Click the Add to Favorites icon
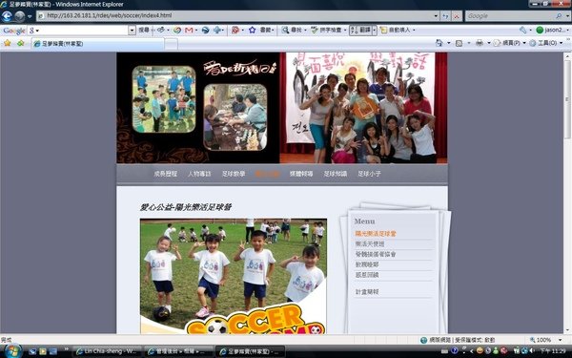Screen dimensions: 572x358 [x=20, y=43]
